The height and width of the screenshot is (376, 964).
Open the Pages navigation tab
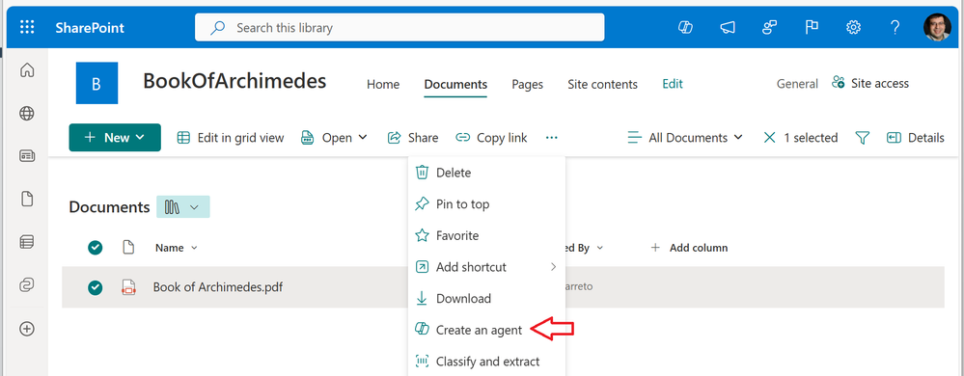coord(528,84)
